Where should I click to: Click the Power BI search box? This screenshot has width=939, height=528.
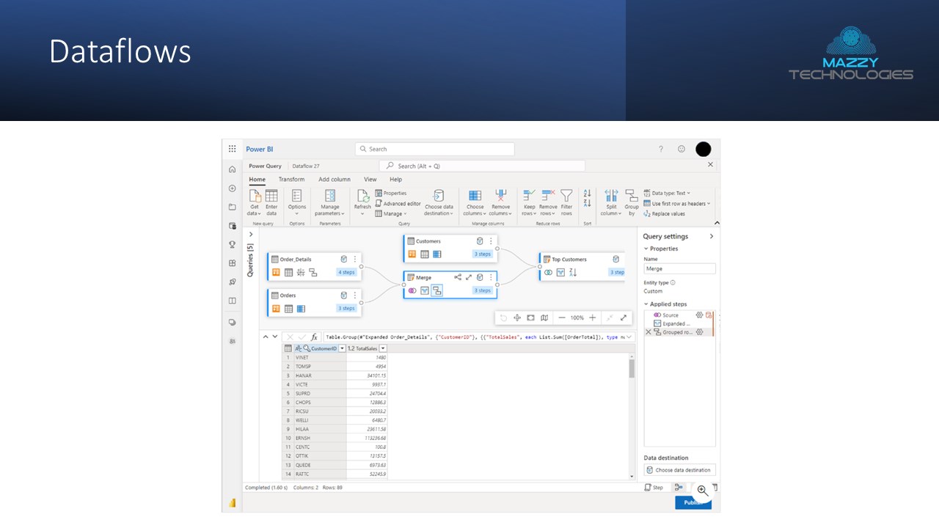[x=435, y=149]
